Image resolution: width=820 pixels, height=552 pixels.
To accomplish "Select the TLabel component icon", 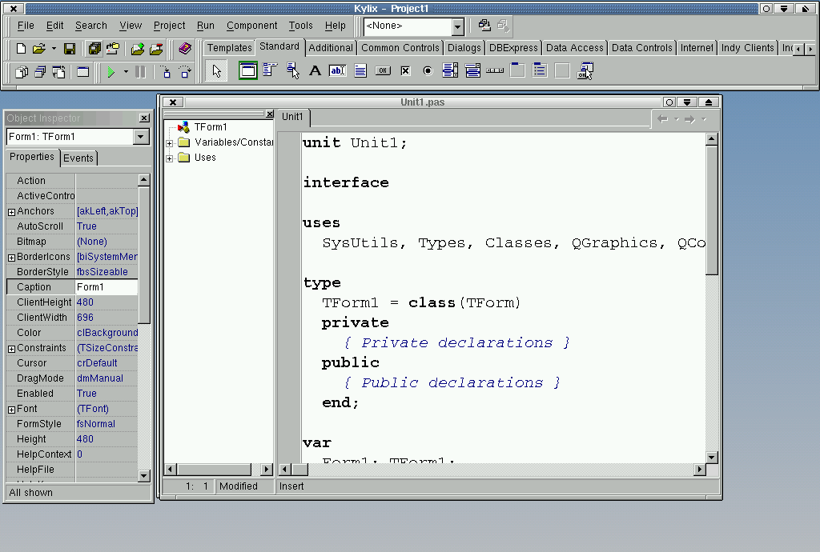I will click(316, 70).
